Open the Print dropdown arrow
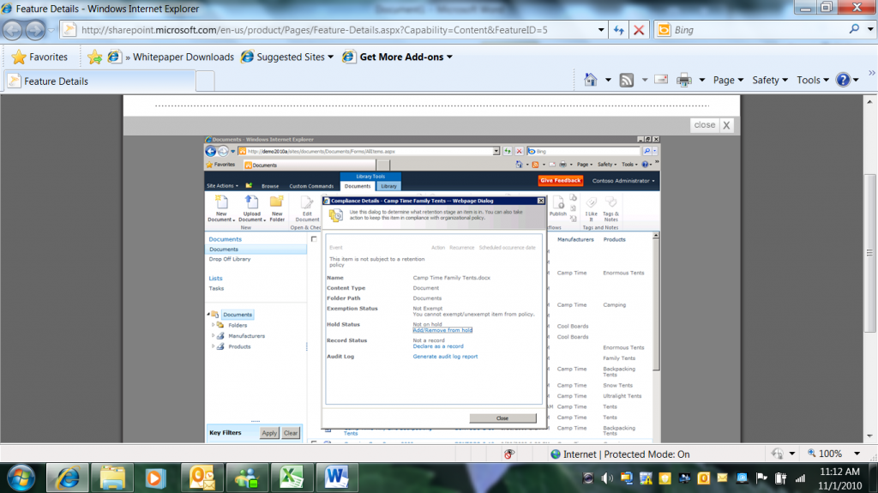 click(x=701, y=80)
